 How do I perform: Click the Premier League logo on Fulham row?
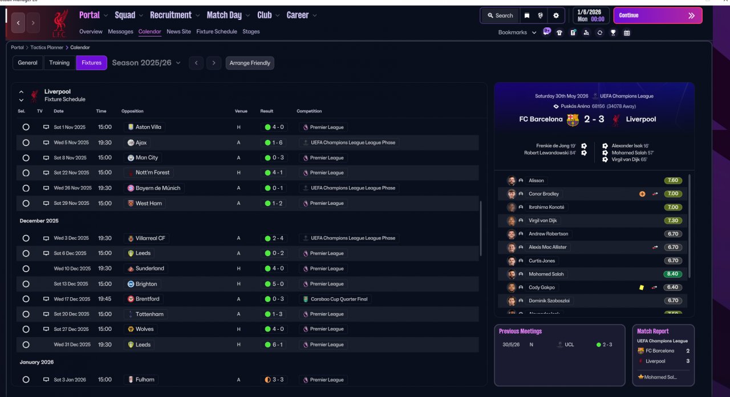306,380
